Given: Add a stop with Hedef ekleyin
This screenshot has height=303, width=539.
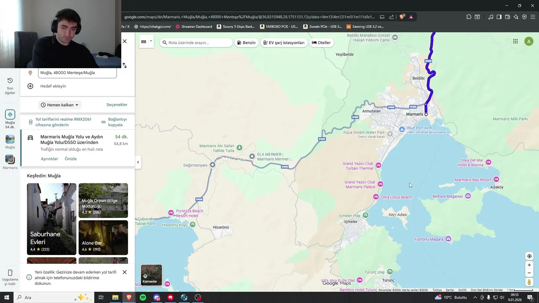Looking at the screenshot, I should click(x=53, y=86).
